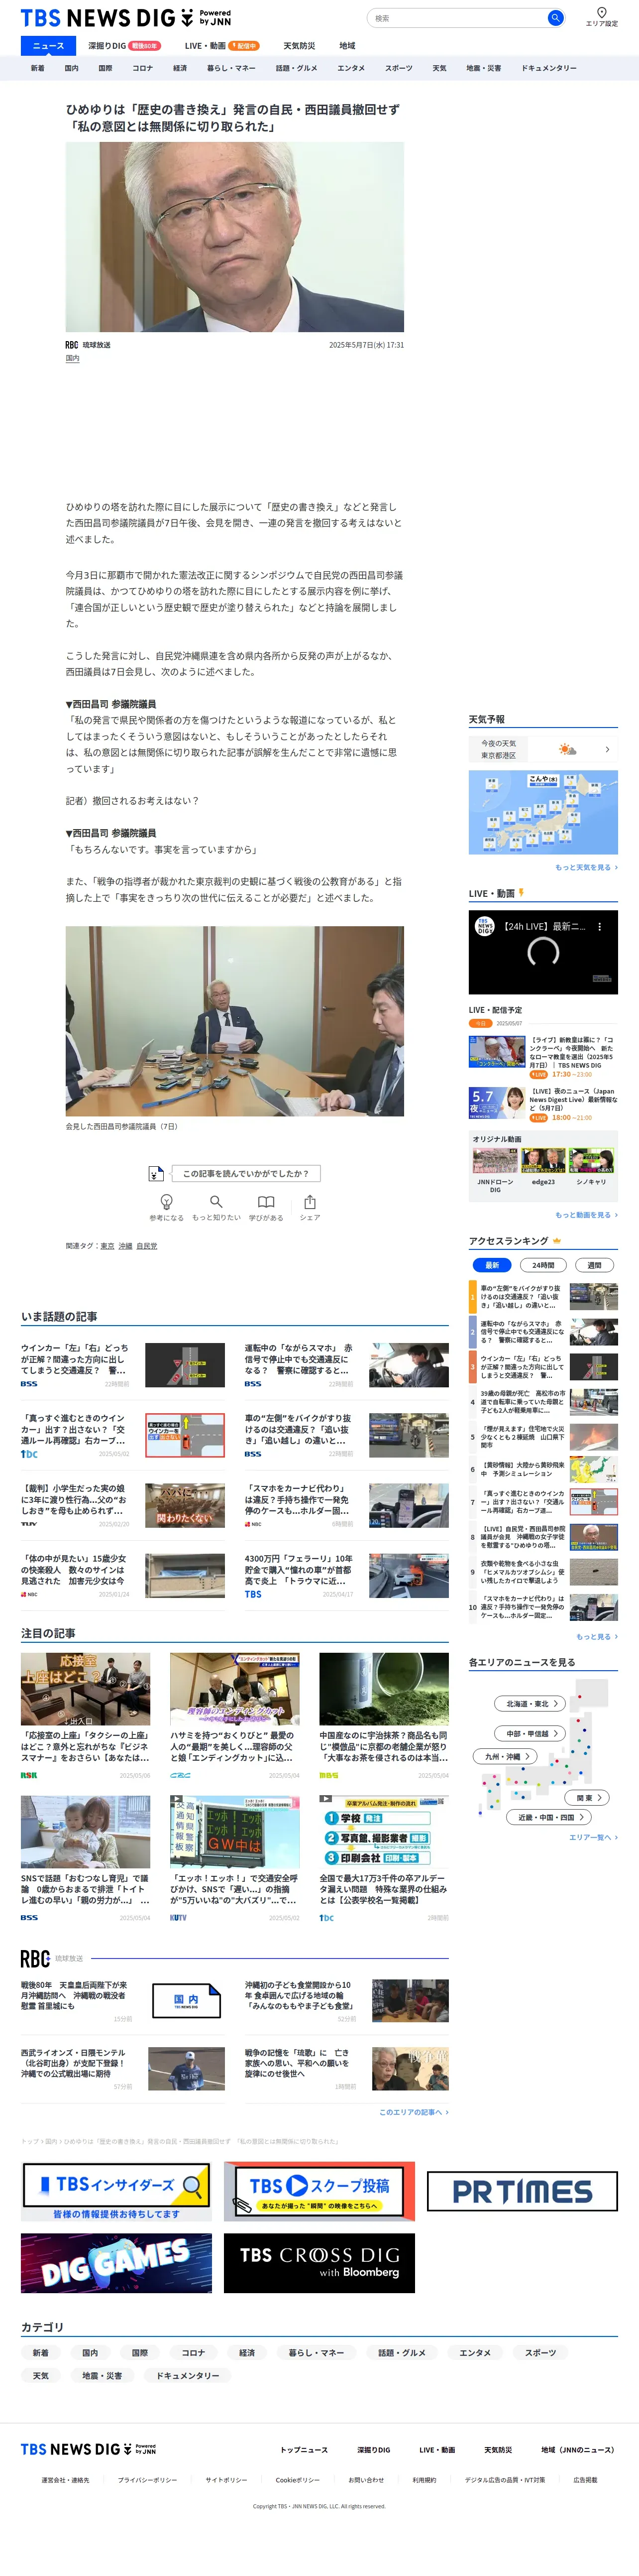
Task: Click the 学びがある open book icon
Action: pos(266,1202)
